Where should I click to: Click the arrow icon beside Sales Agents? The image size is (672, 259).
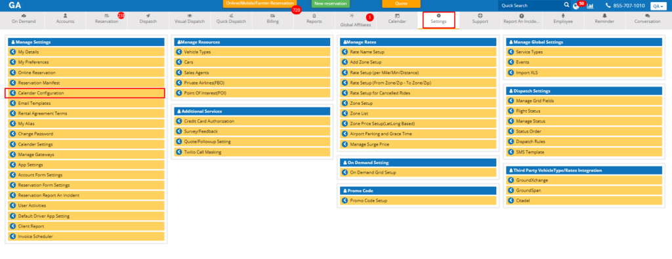pos(178,72)
